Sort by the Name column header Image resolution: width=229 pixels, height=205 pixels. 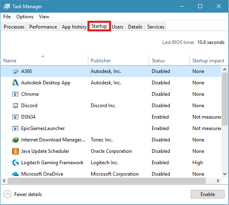point(44,60)
